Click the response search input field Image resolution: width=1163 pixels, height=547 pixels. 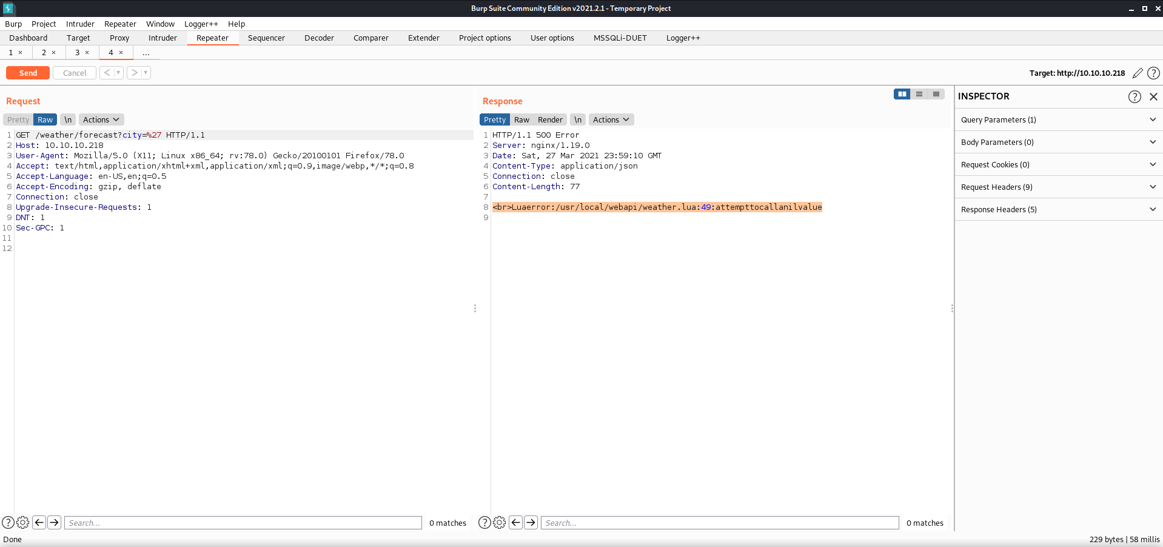click(720, 523)
